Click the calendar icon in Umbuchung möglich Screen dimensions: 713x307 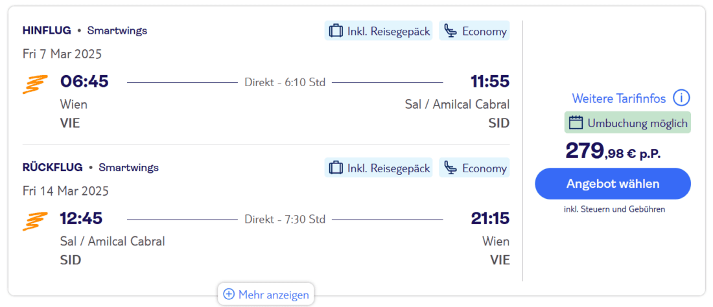click(576, 122)
